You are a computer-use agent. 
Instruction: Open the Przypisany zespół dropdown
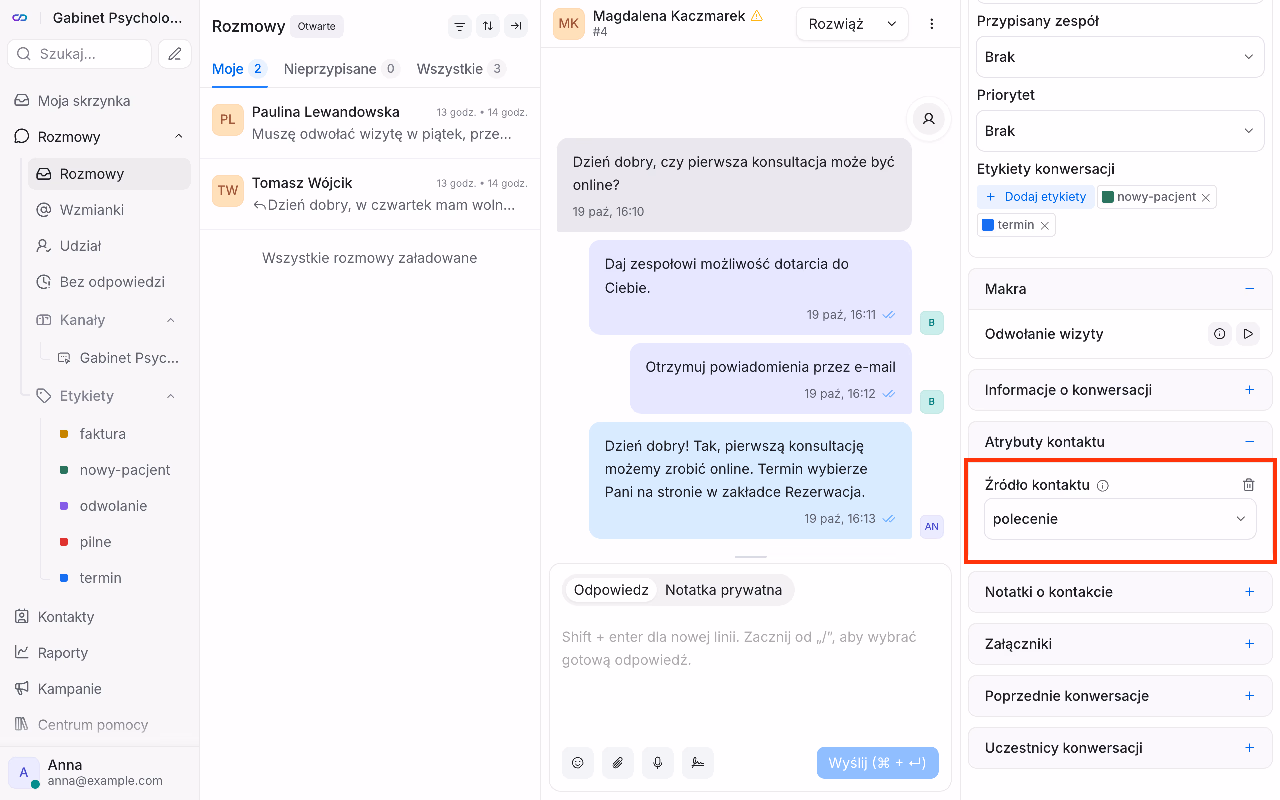tap(1119, 57)
